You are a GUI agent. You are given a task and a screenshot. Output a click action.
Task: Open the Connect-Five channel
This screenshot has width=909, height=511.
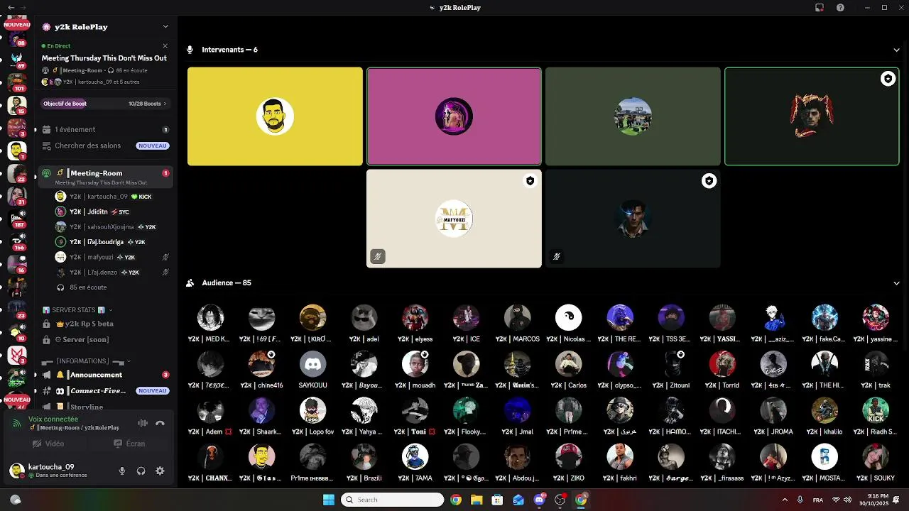coord(105,391)
